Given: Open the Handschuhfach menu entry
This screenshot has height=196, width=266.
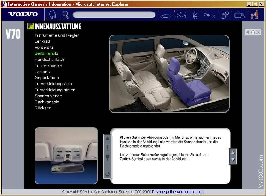Looking at the screenshot, I should (50, 59).
